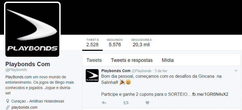Open the large Playbonds profile picture
The image size is (242, 110).
pos(32,30)
